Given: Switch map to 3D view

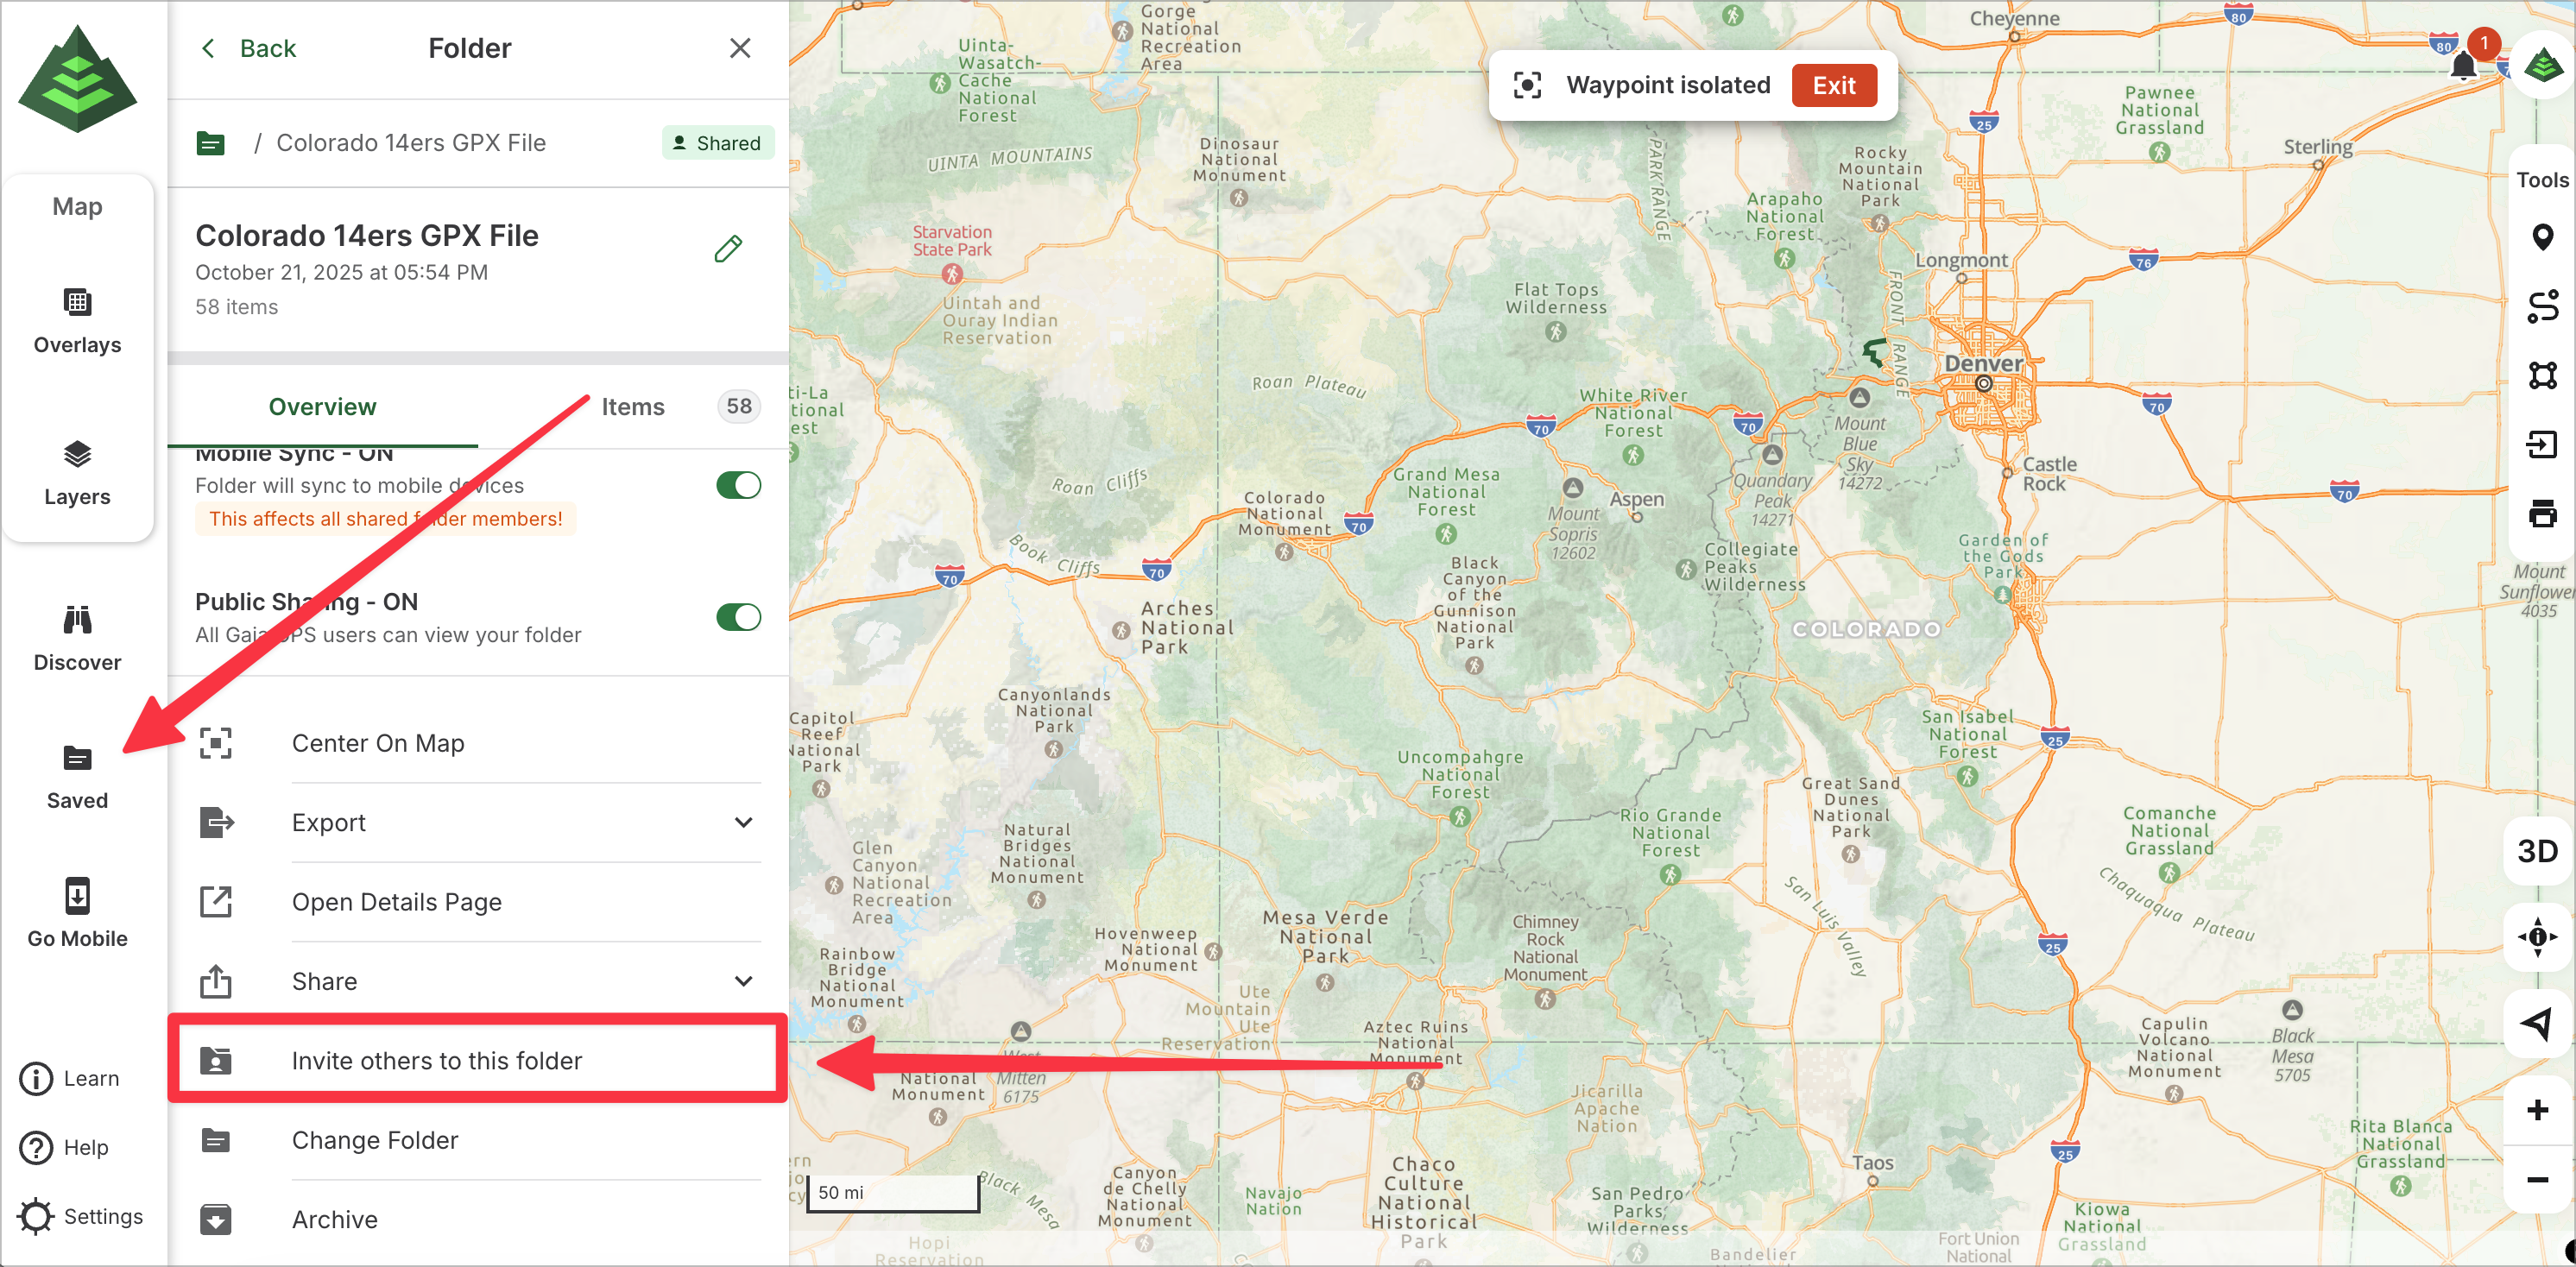Looking at the screenshot, I should [2537, 851].
